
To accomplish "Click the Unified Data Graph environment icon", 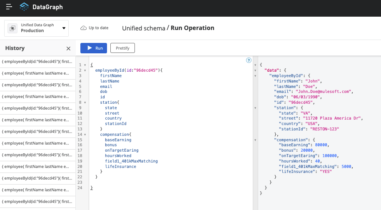I will click(x=12, y=28).
